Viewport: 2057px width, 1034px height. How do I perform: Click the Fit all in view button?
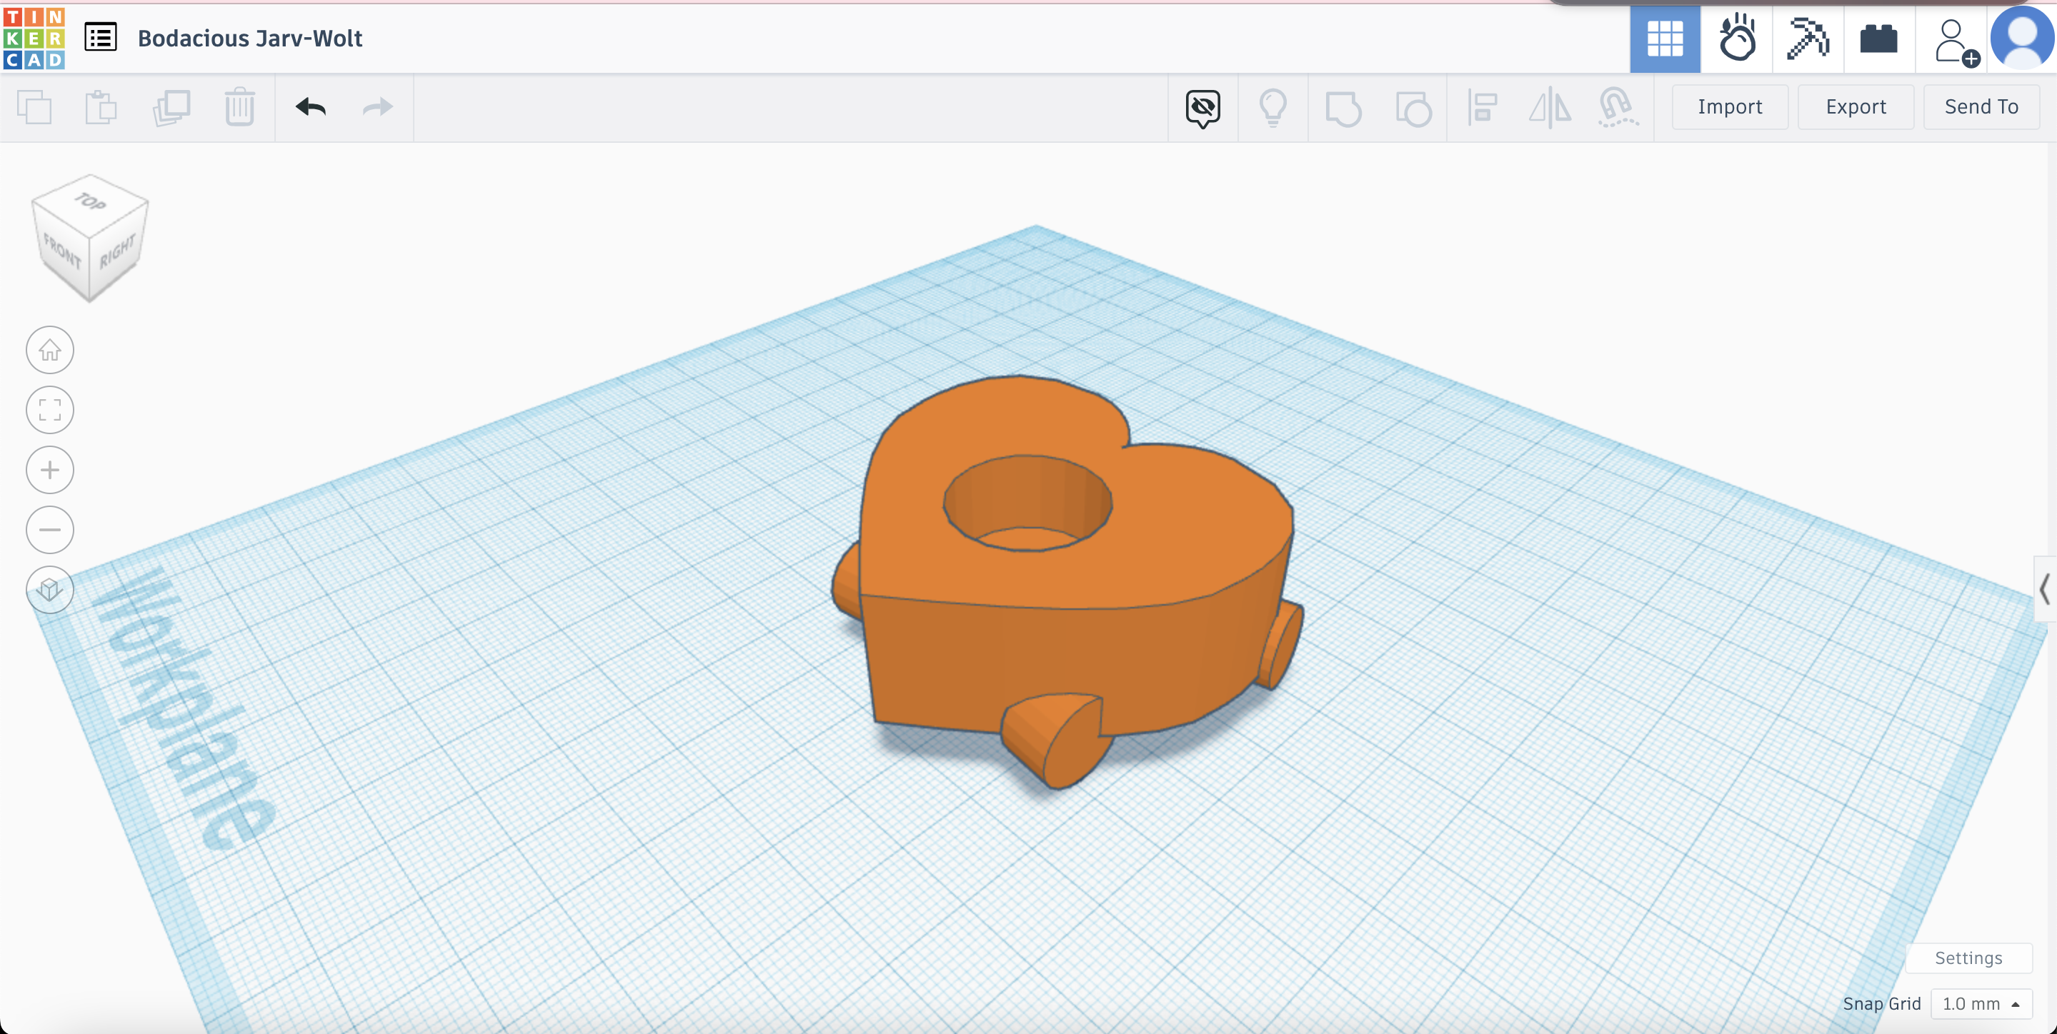49,410
